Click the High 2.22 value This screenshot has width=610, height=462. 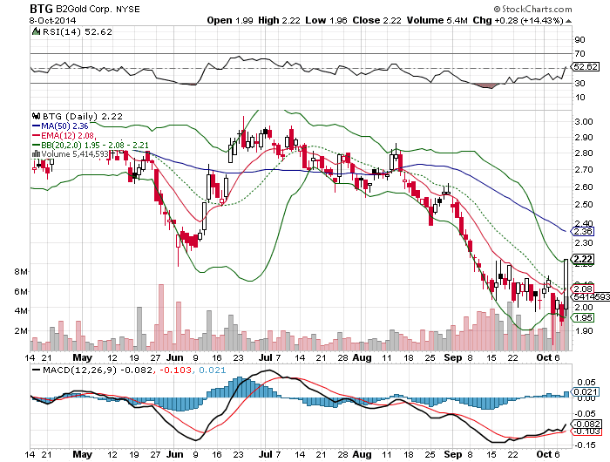(279, 20)
